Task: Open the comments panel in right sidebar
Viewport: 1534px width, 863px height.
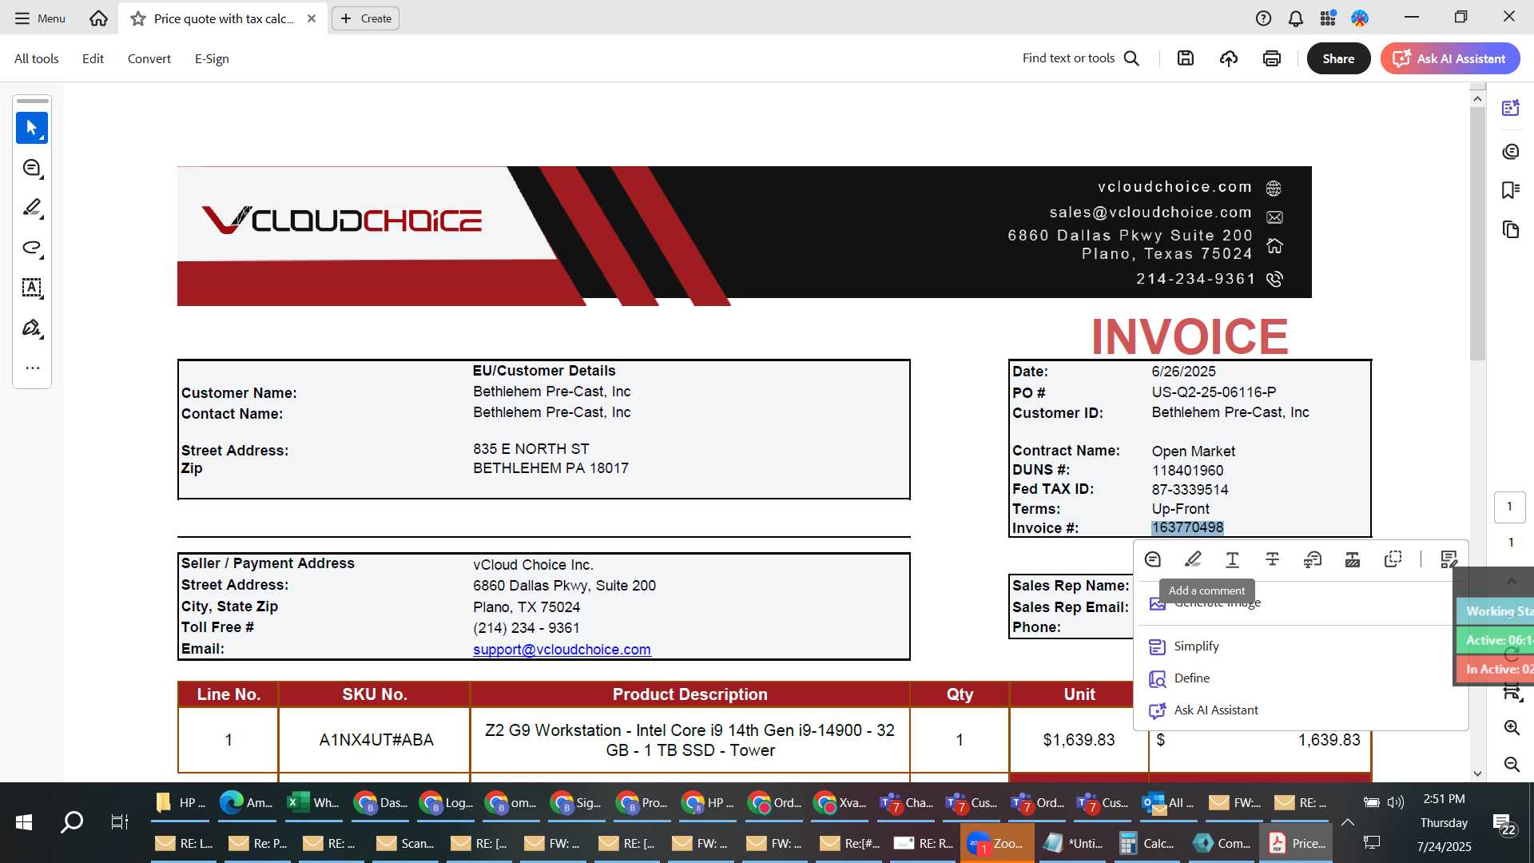Action: [x=1510, y=151]
